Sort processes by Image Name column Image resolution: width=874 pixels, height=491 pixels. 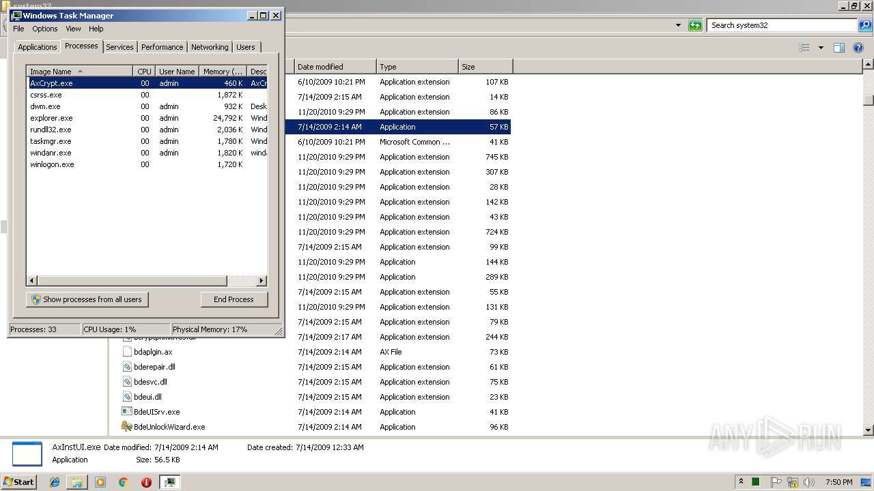(x=80, y=72)
